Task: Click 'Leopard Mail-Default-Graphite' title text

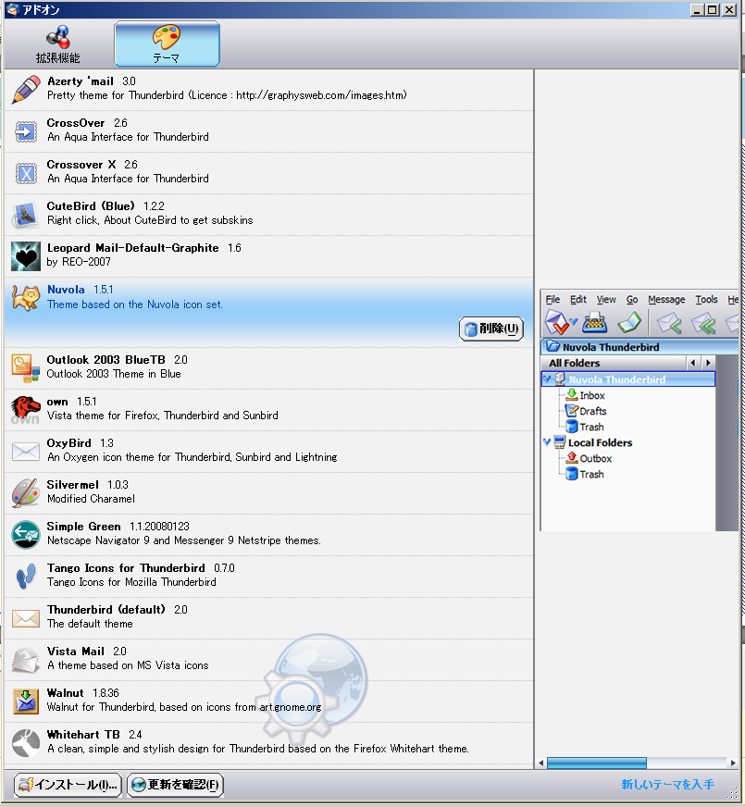Action: click(132, 248)
